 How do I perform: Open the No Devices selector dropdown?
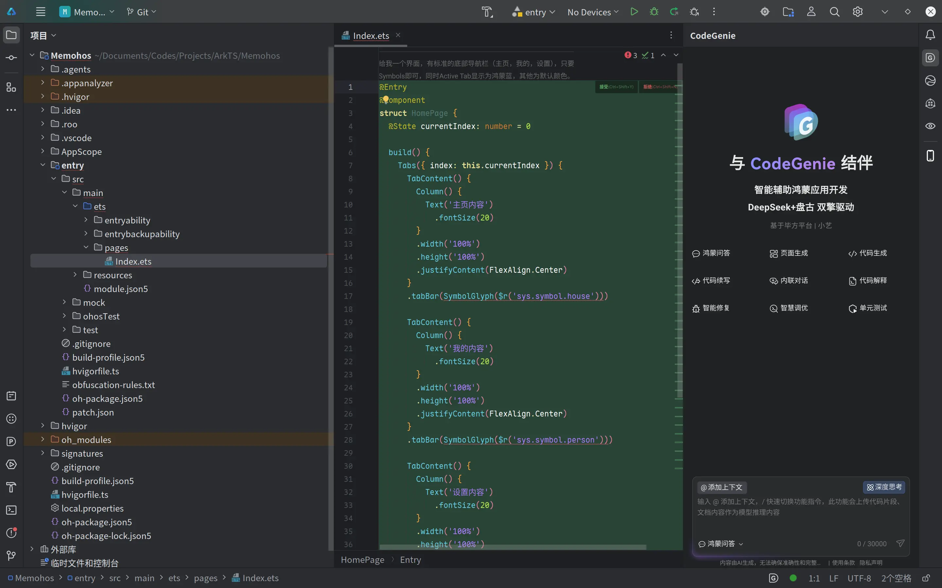(x=593, y=12)
